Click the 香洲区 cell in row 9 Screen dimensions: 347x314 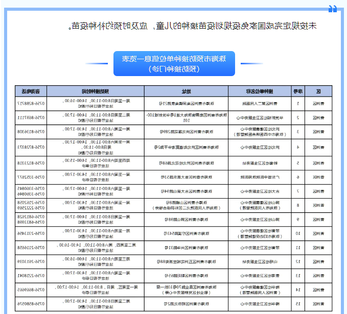click(318, 220)
